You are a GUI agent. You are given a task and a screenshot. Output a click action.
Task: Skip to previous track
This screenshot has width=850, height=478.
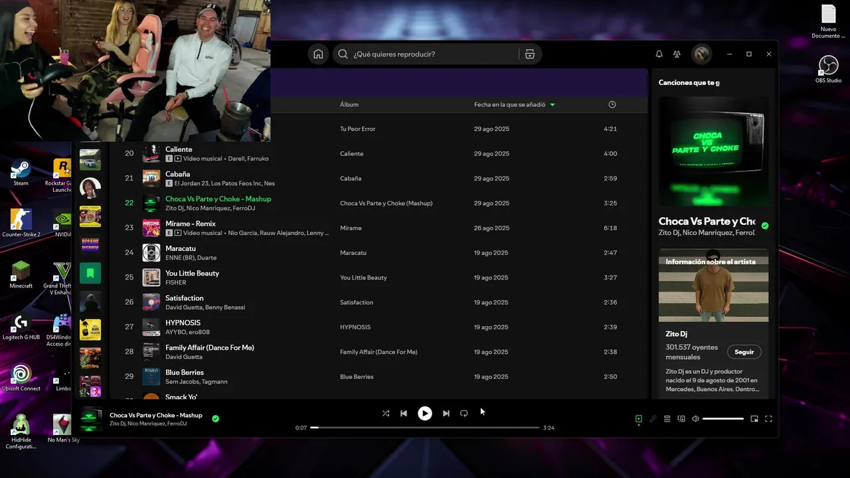404,413
